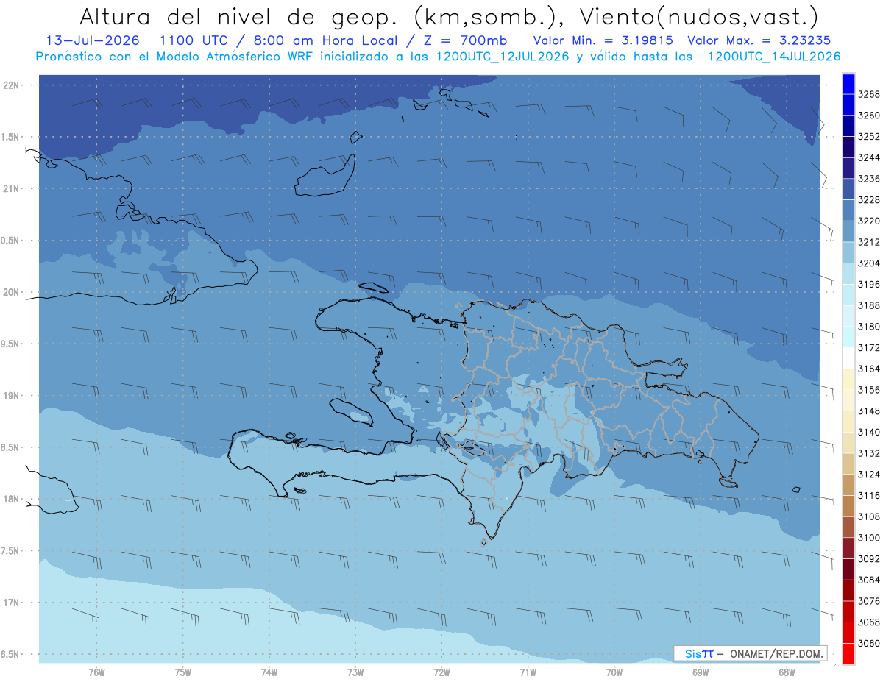Pick the swatch between 3092 and 3084
The image size is (883, 682).
tap(848, 569)
